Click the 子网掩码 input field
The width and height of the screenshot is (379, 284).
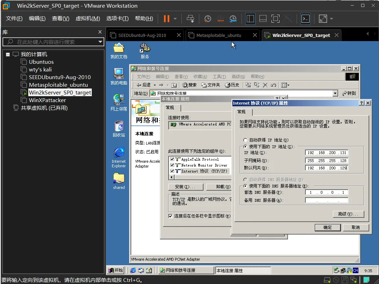coord(327,161)
